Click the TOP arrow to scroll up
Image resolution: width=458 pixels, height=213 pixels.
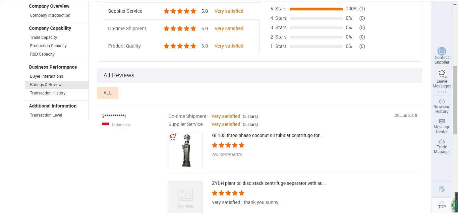coord(442,204)
